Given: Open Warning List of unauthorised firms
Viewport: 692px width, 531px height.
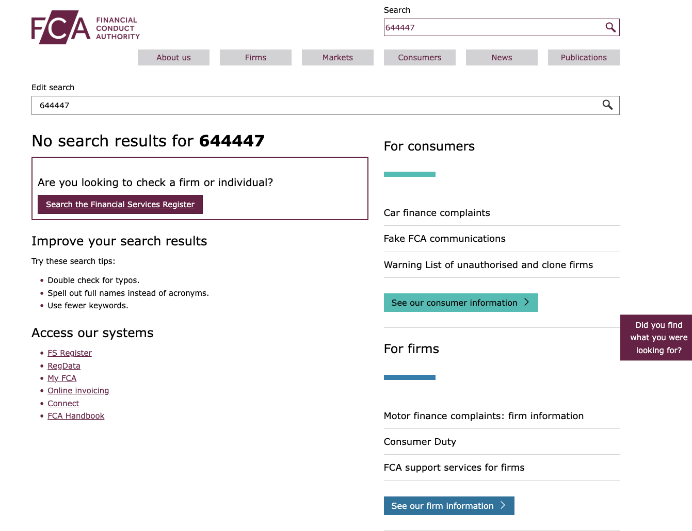Looking at the screenshot, I should [488, 265].
